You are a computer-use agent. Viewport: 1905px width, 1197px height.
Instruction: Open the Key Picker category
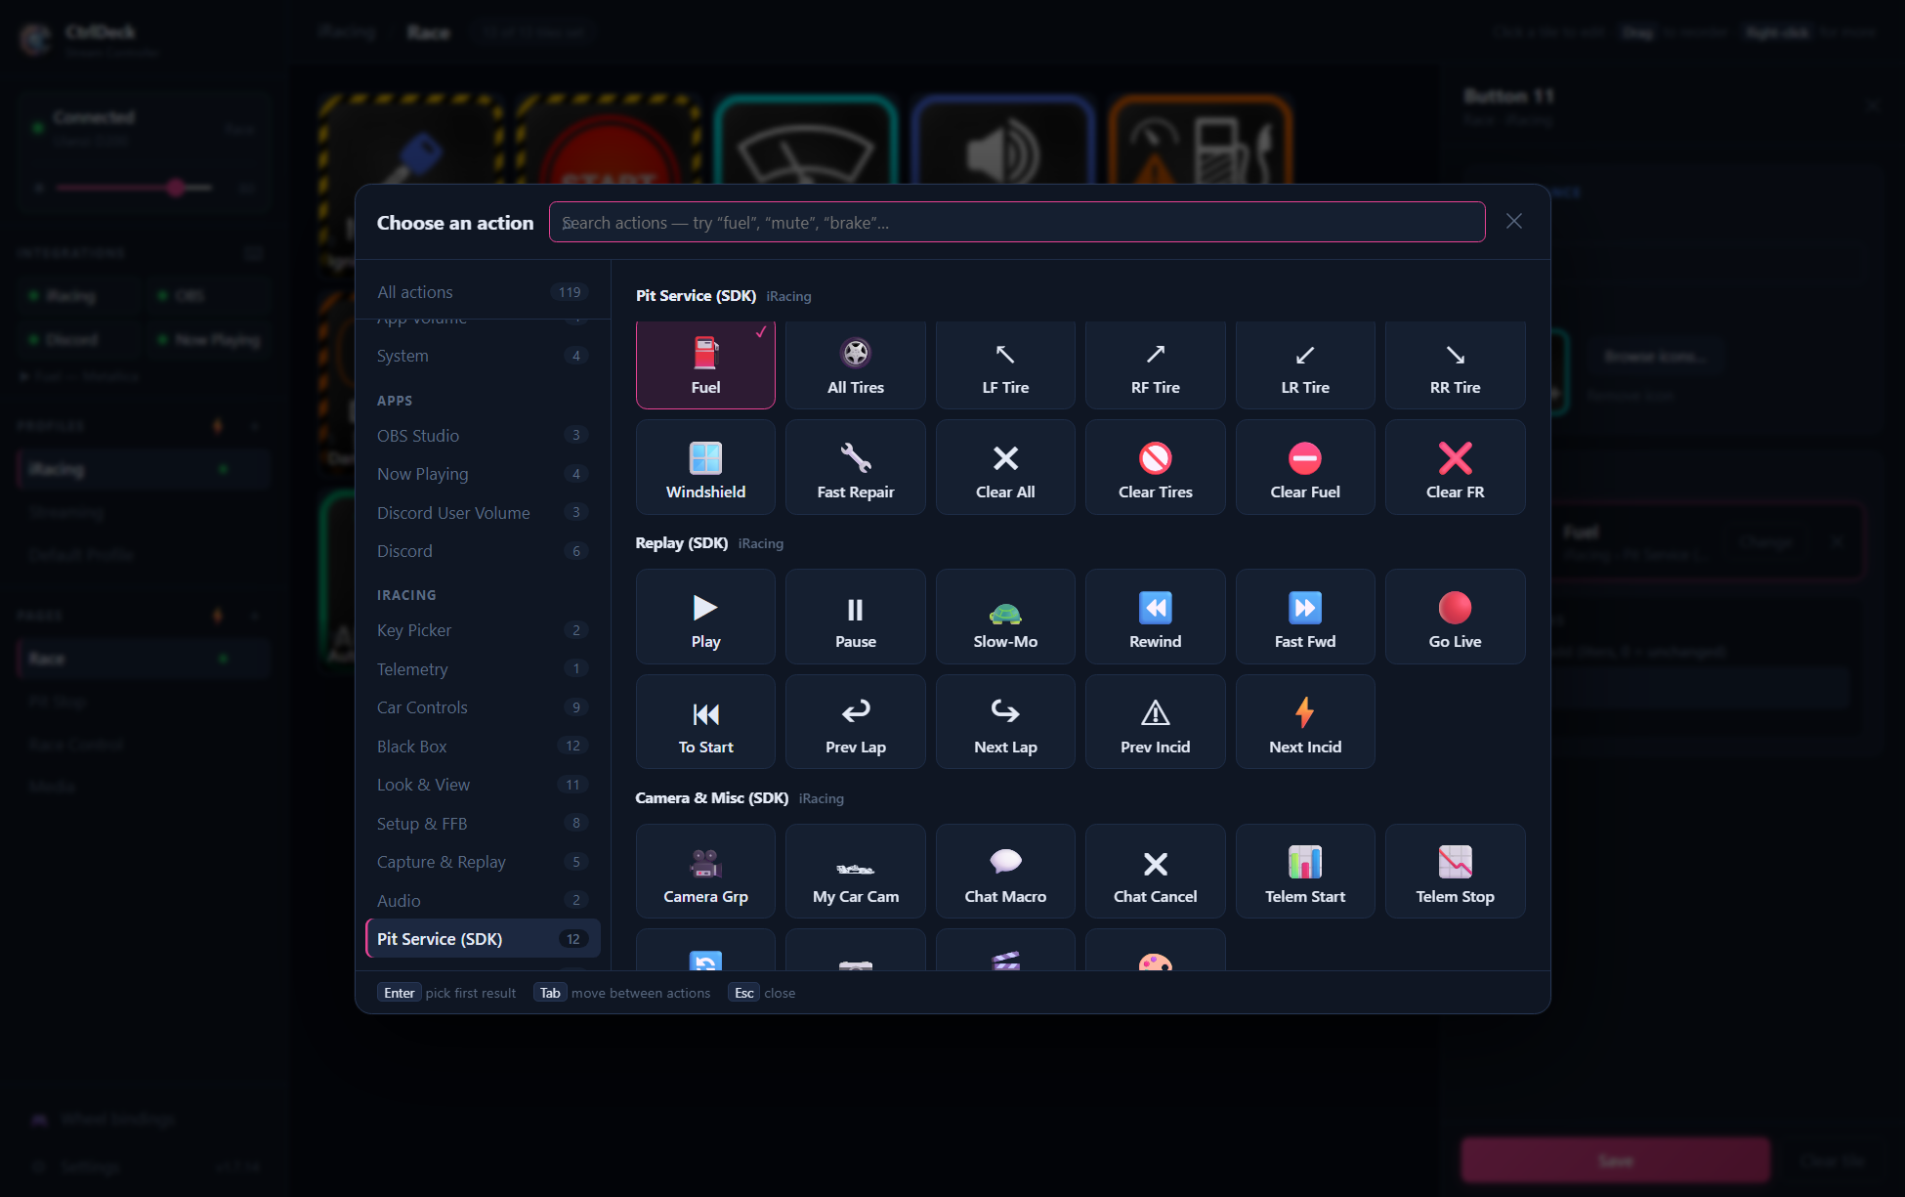coord(483,630)
